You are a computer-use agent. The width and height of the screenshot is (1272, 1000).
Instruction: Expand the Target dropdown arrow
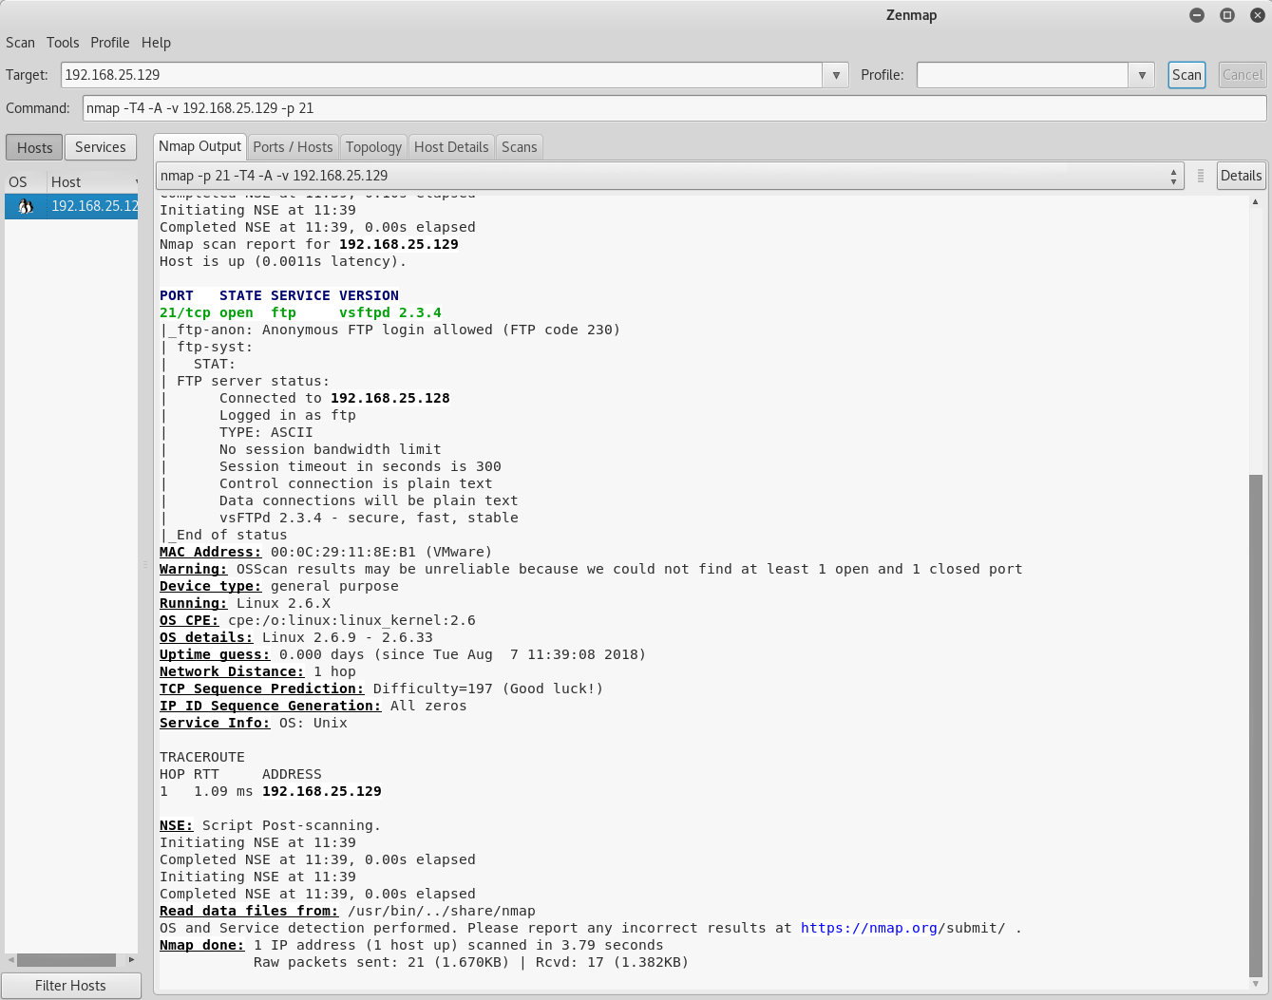836,75
